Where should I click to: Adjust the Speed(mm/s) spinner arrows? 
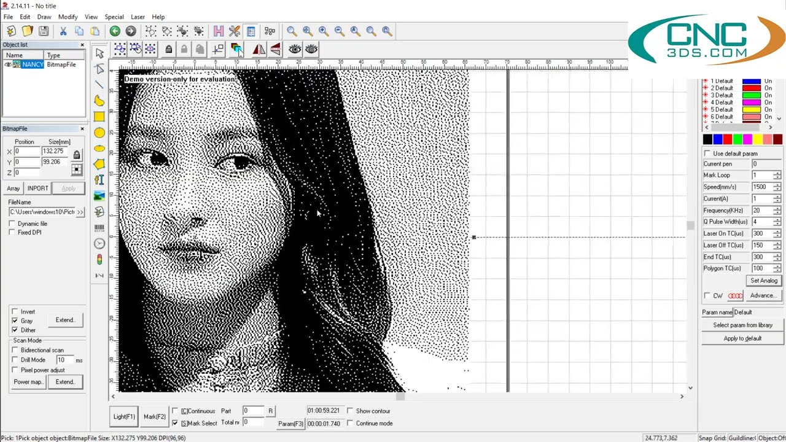[777, 187]
